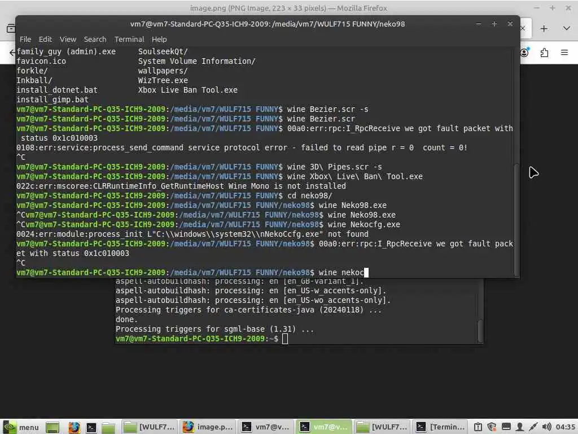Open the View menu in the terminal
578x434 pixels.
[68, 39]
